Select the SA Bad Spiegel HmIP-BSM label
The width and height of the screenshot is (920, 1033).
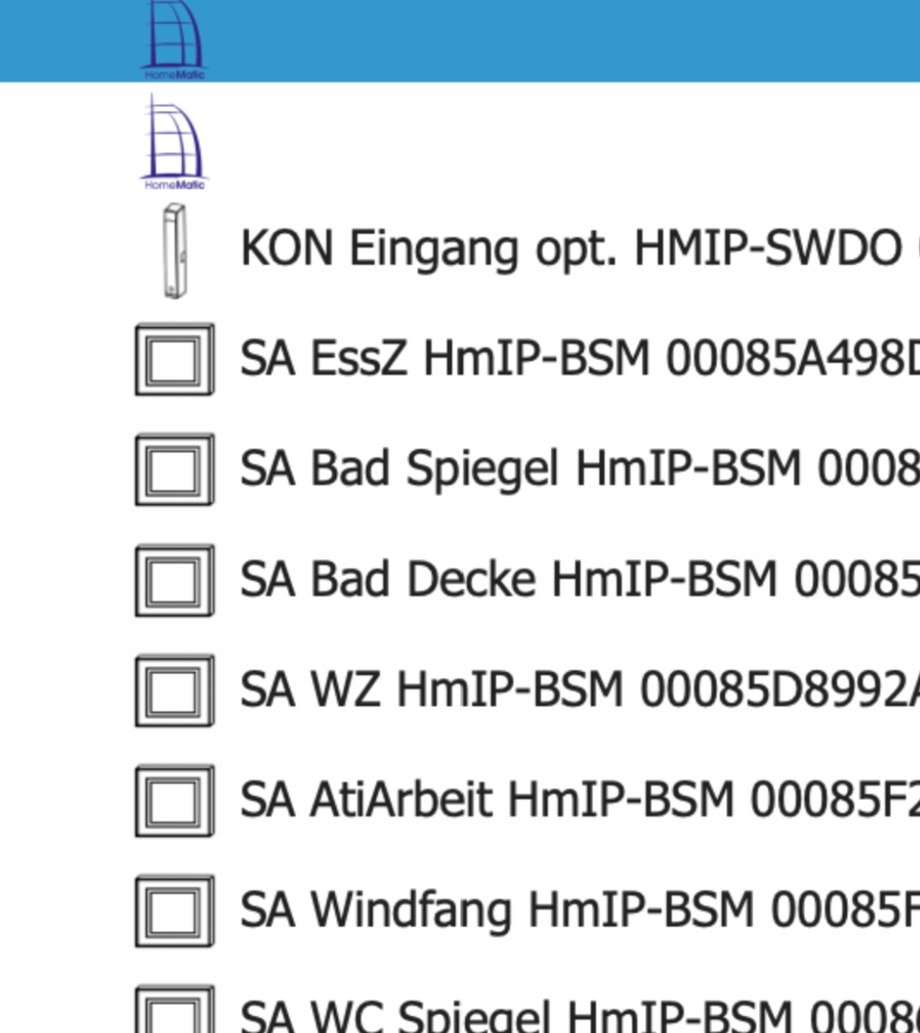(x=579, y=469)
